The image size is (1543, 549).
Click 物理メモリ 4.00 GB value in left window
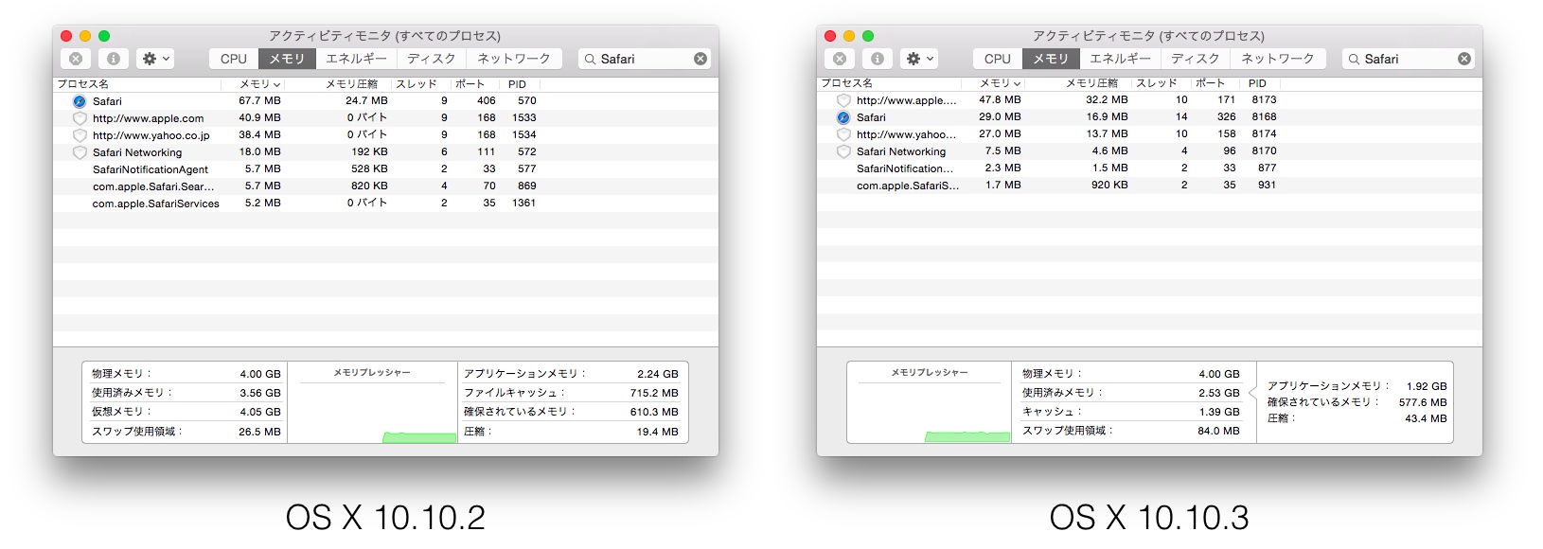point(260,374)
